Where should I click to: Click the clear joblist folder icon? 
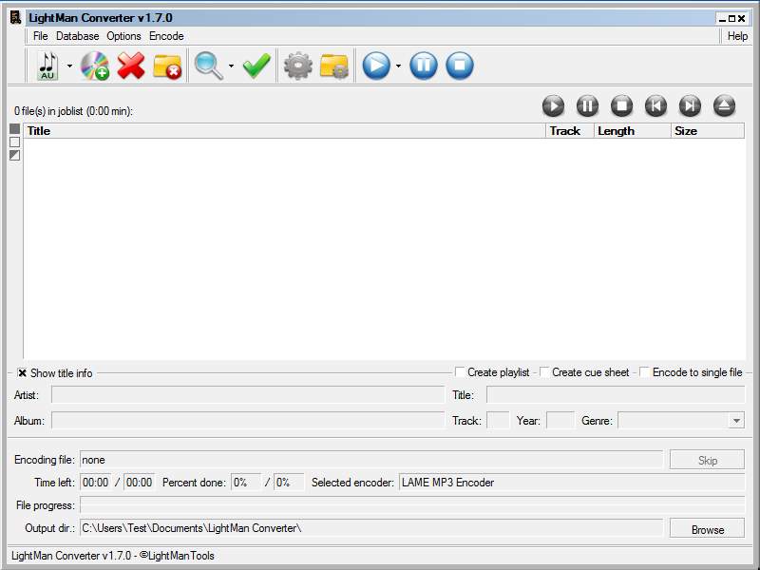click(x=167, y=66)
